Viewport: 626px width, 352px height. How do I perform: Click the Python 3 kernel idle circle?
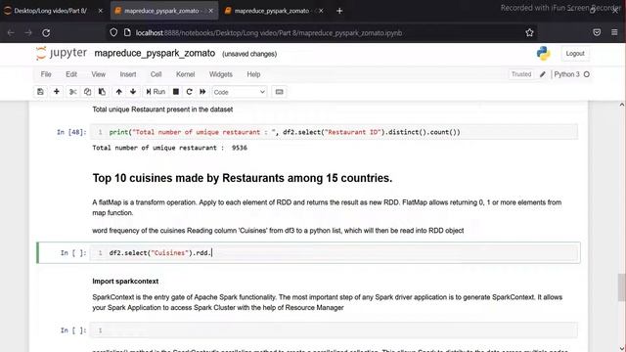[x=587, y=74]
